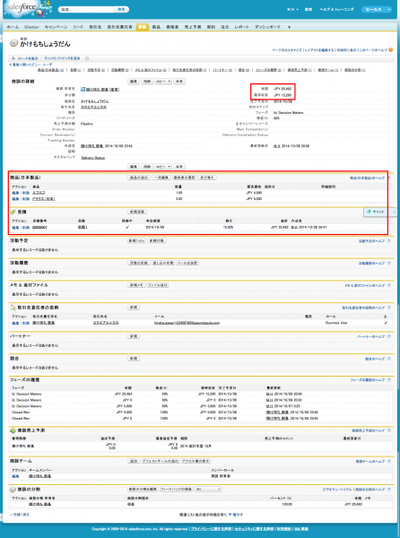Click the 主 checkmark in contact role row

386,323
